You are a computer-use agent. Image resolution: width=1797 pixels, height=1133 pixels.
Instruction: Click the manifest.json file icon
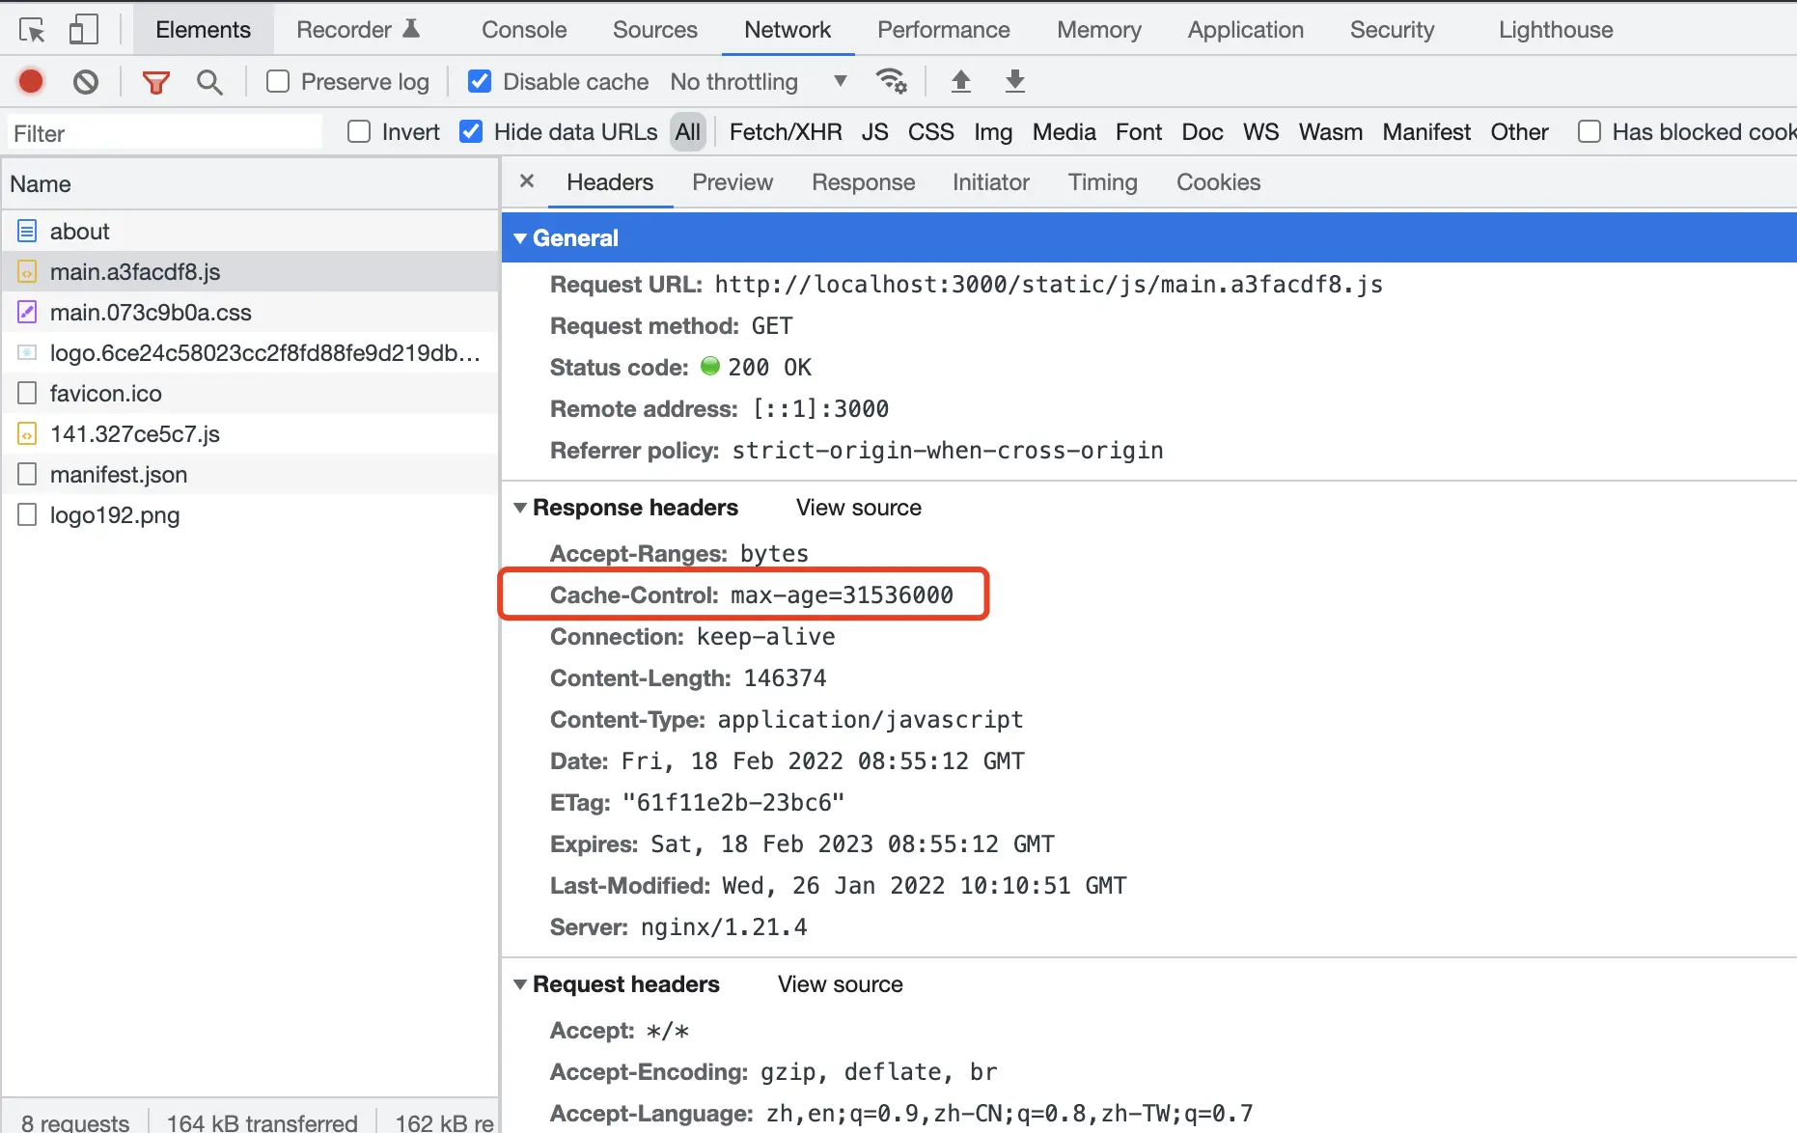[x=27, y=475]
